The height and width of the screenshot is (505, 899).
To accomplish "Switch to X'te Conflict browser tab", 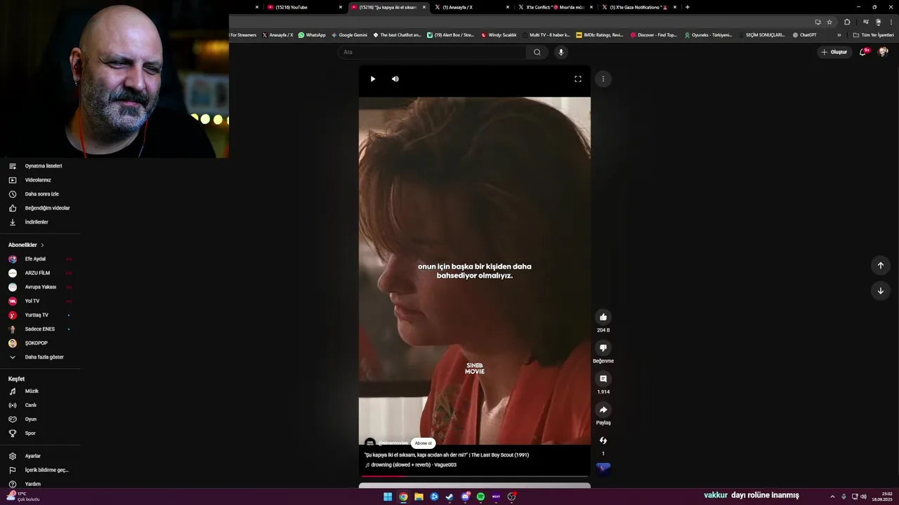I will 555,7.
